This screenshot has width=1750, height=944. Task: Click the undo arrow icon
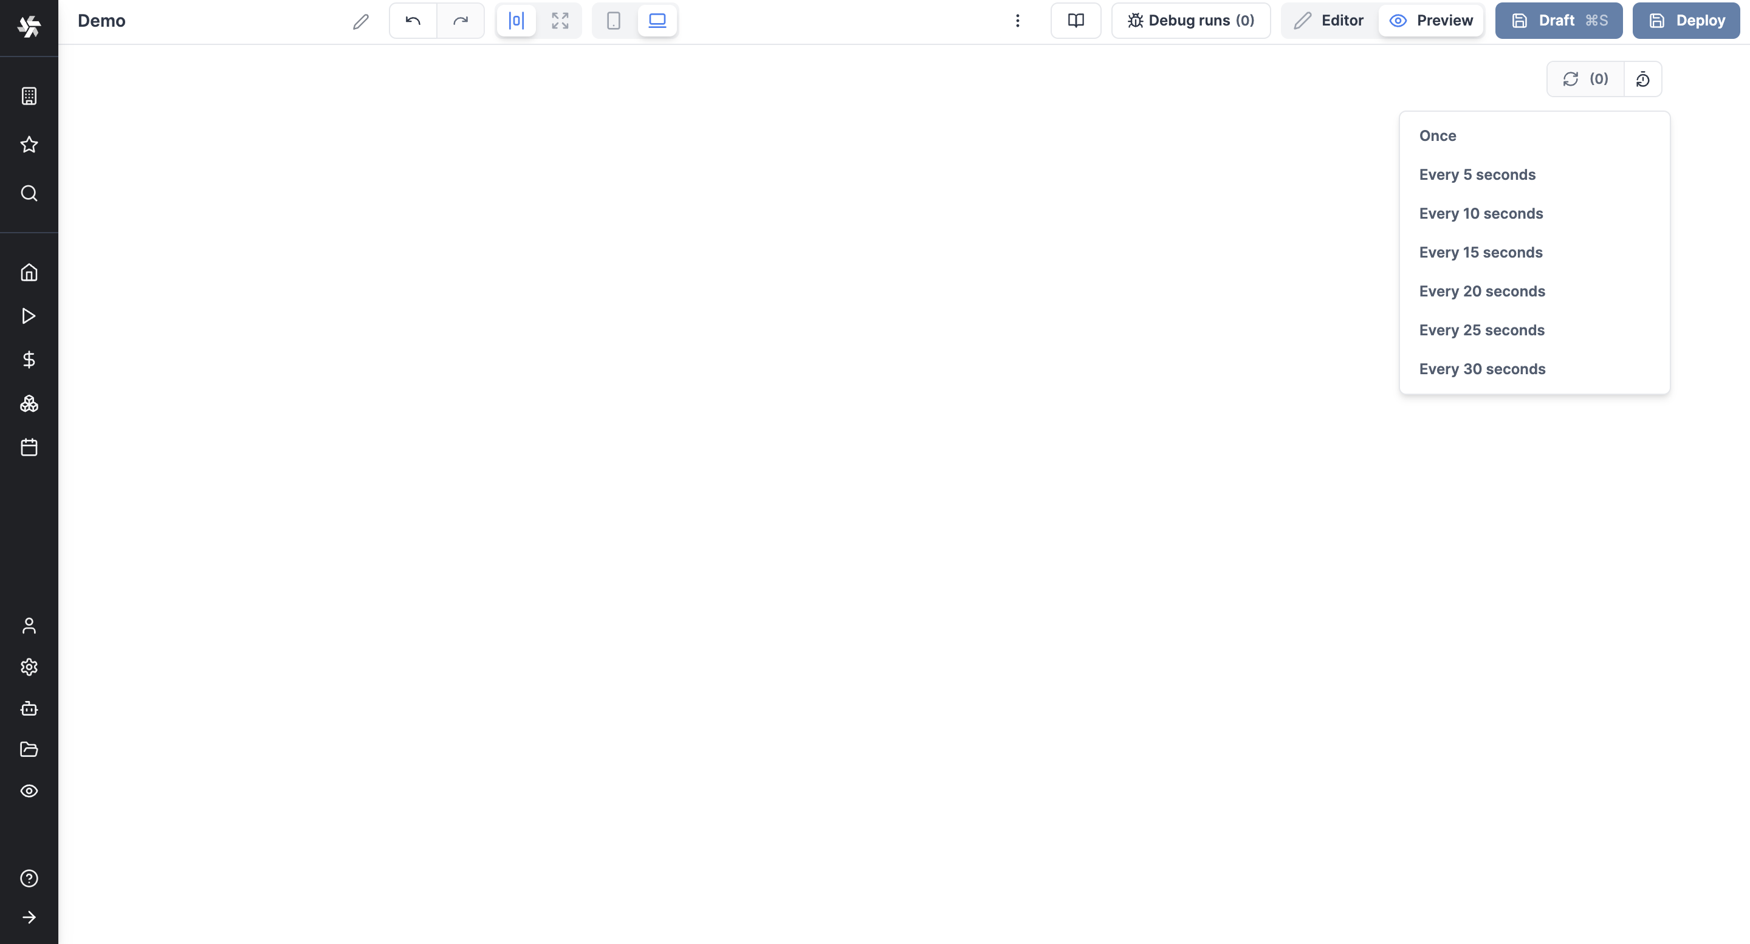pos(413,21)
